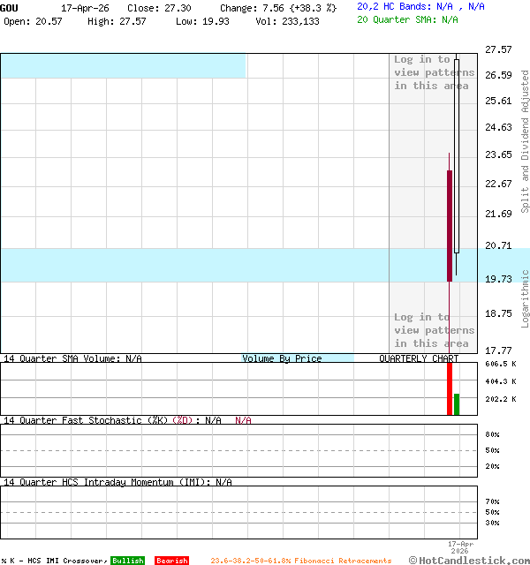Click the Split and Dividend Adjusted label
Viewport: 530px width, 565px height.
[x=525, y=141]
